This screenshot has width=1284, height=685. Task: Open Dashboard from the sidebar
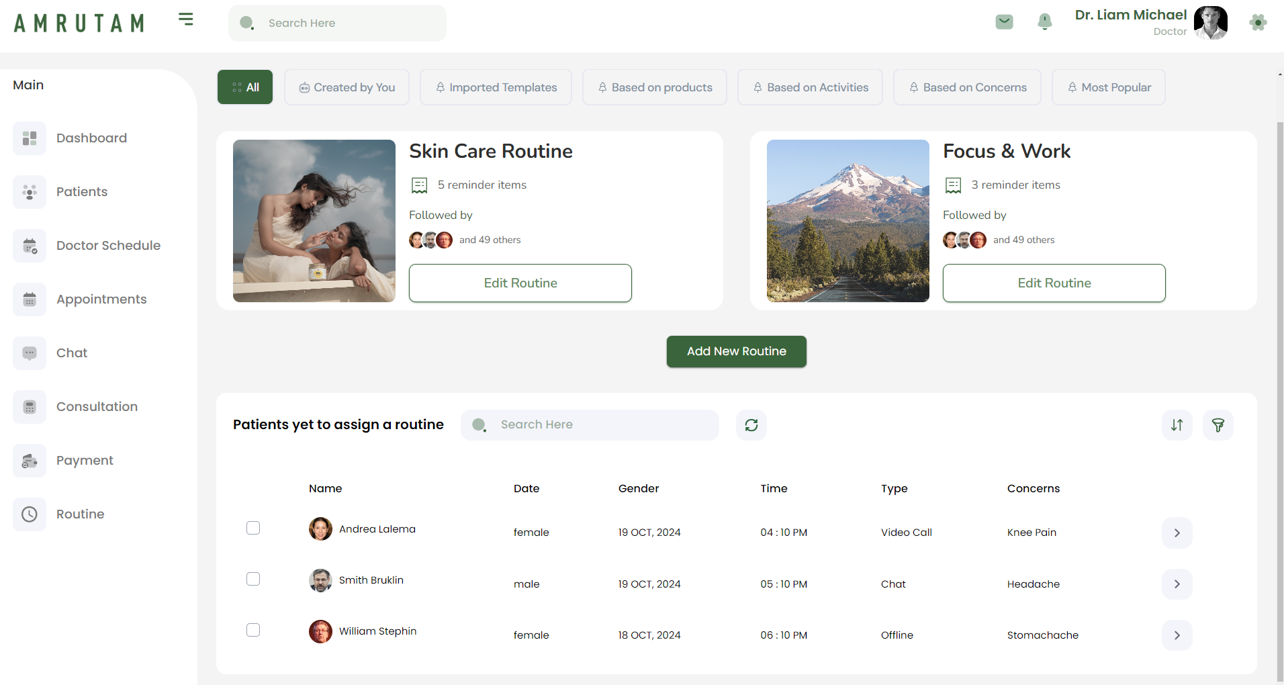[91, 138]
